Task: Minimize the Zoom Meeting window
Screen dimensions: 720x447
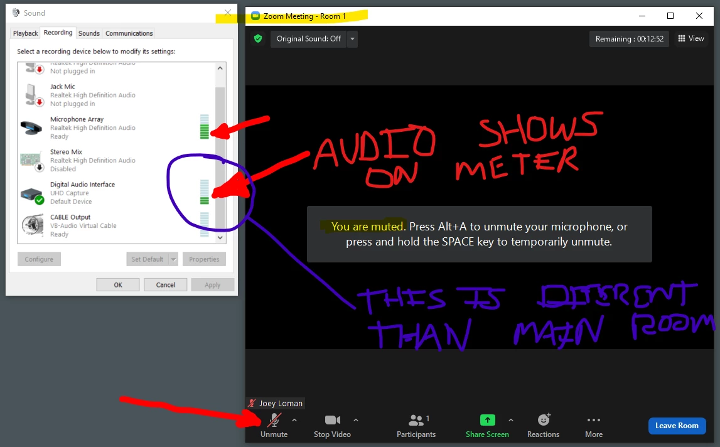Action: (x=642, y=16)
